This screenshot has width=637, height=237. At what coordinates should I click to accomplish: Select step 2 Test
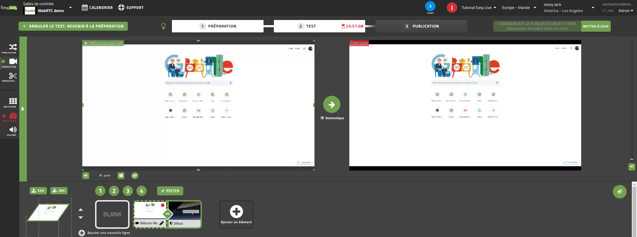(319, 26)
